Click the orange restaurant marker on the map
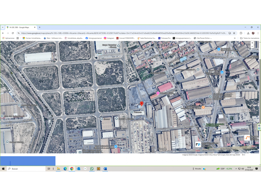Screen dimensions: 261x196 point(203,107)
